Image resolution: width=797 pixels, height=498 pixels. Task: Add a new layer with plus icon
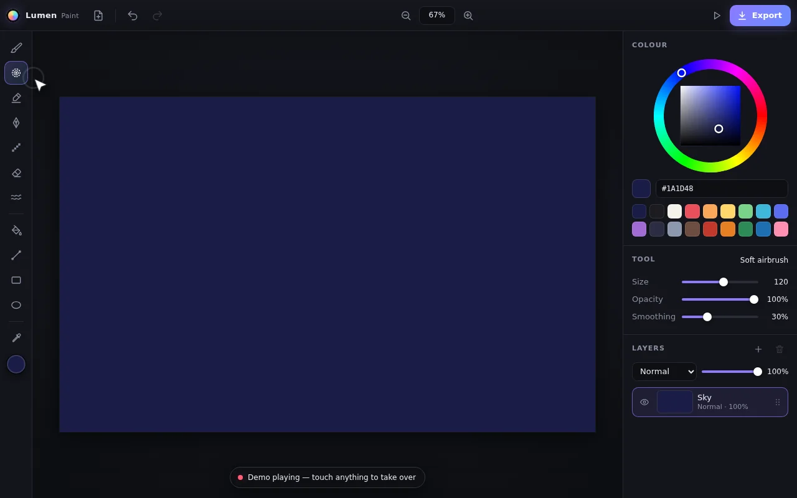(x=758, y=349)
